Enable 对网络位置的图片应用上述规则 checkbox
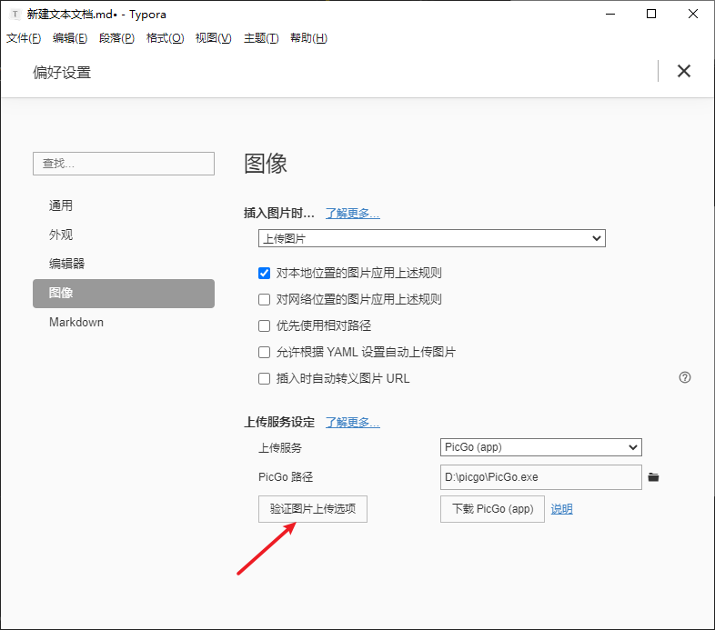Image resolution: width=715 pixels, height=630 pixels. pos(264,299)
